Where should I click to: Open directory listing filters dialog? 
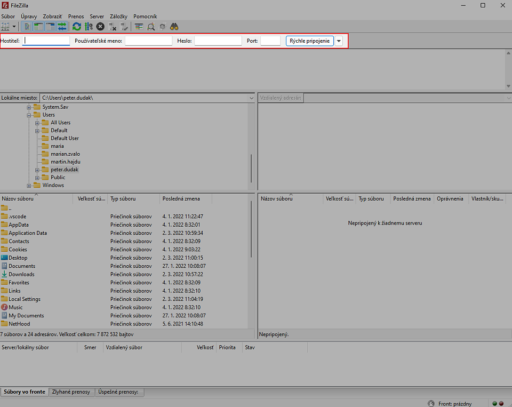click(x=139, y=27)
